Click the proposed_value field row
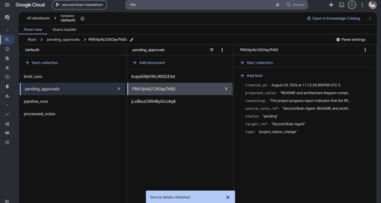The width and height of the screenshot is (381, 203). pyautogui.click(x=298, y=93)
